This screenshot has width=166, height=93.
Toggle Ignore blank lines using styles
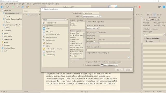pos(87,53)
